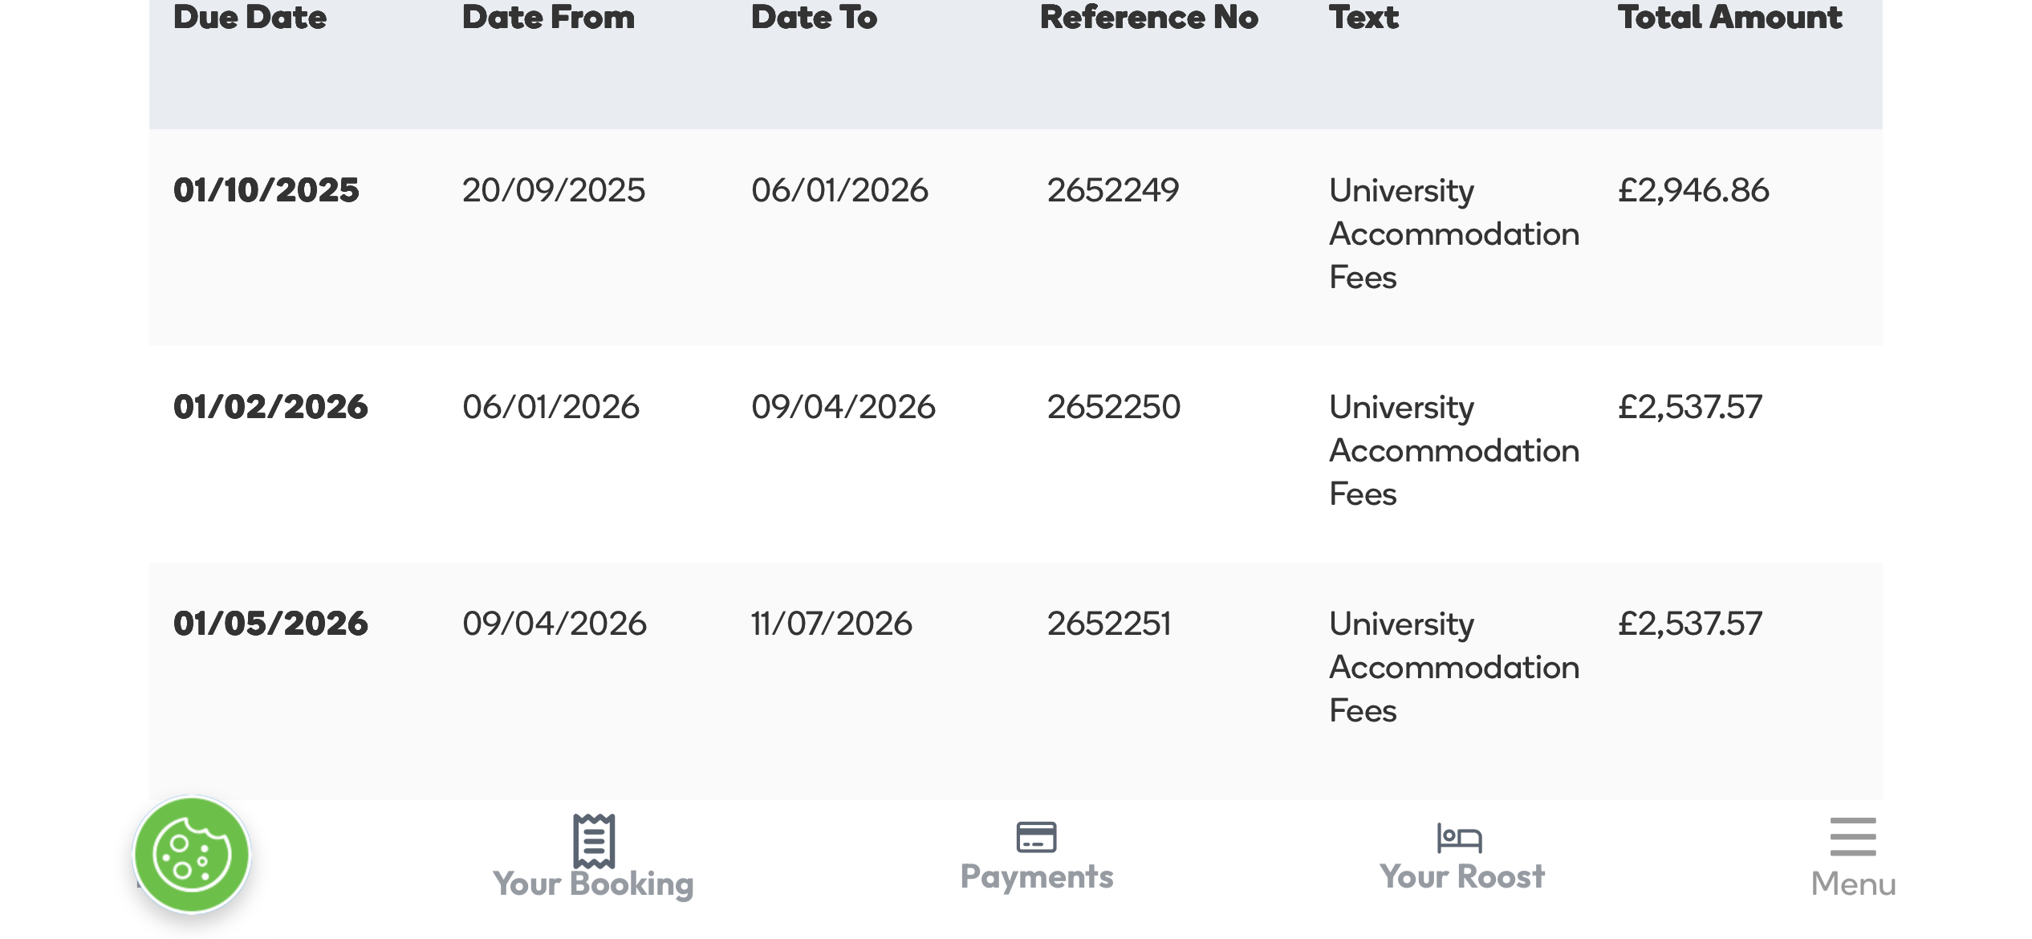
Task: Switch to the Payments tab
Action: [x=1037, y=876]
